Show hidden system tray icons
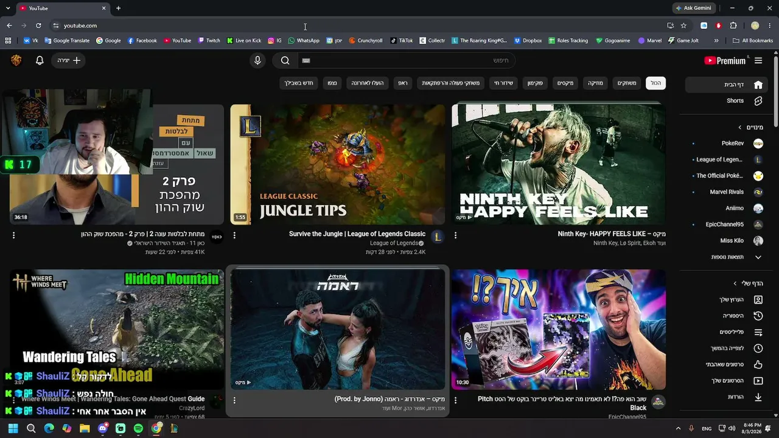779x438 pixels. pos(677,428)
